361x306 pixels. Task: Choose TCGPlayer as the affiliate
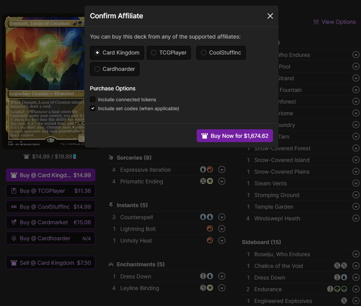point(154,53)
